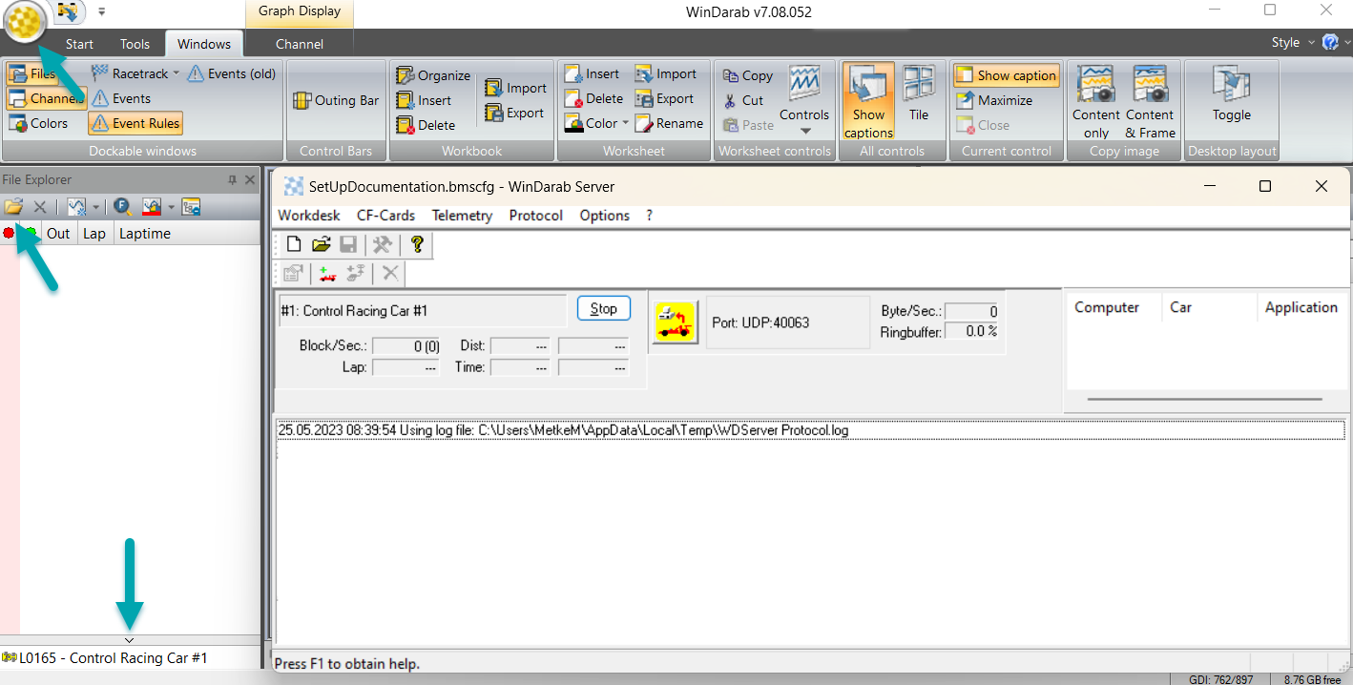Viewport: 1353px width, 685px height.
Task: Toggle the Colors dockable window
Action: point(38,123)
